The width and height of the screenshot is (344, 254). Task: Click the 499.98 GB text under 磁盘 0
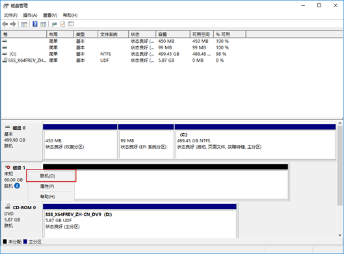point(15,140)
